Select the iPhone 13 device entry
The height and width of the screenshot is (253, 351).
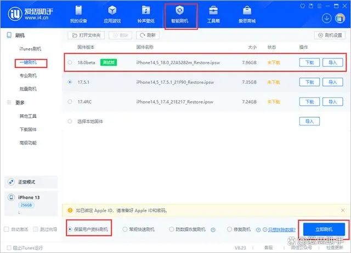tap(31, 203)
